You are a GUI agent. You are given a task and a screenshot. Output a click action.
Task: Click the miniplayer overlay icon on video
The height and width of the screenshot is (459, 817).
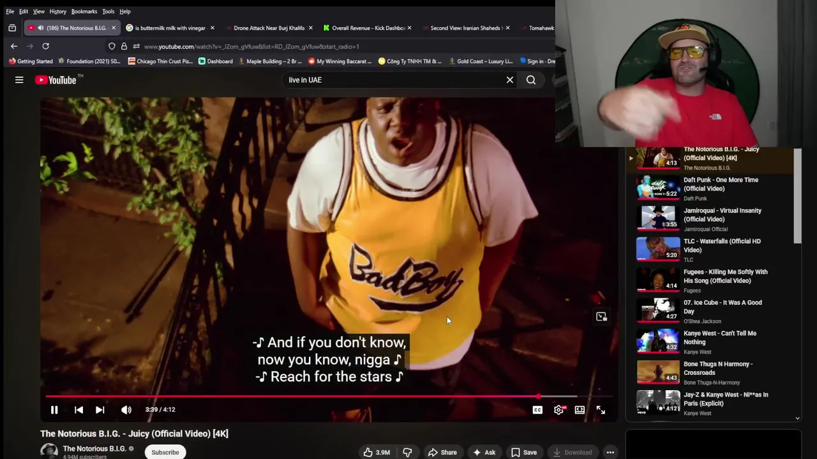pyautogui.click(x=601, y=316)
